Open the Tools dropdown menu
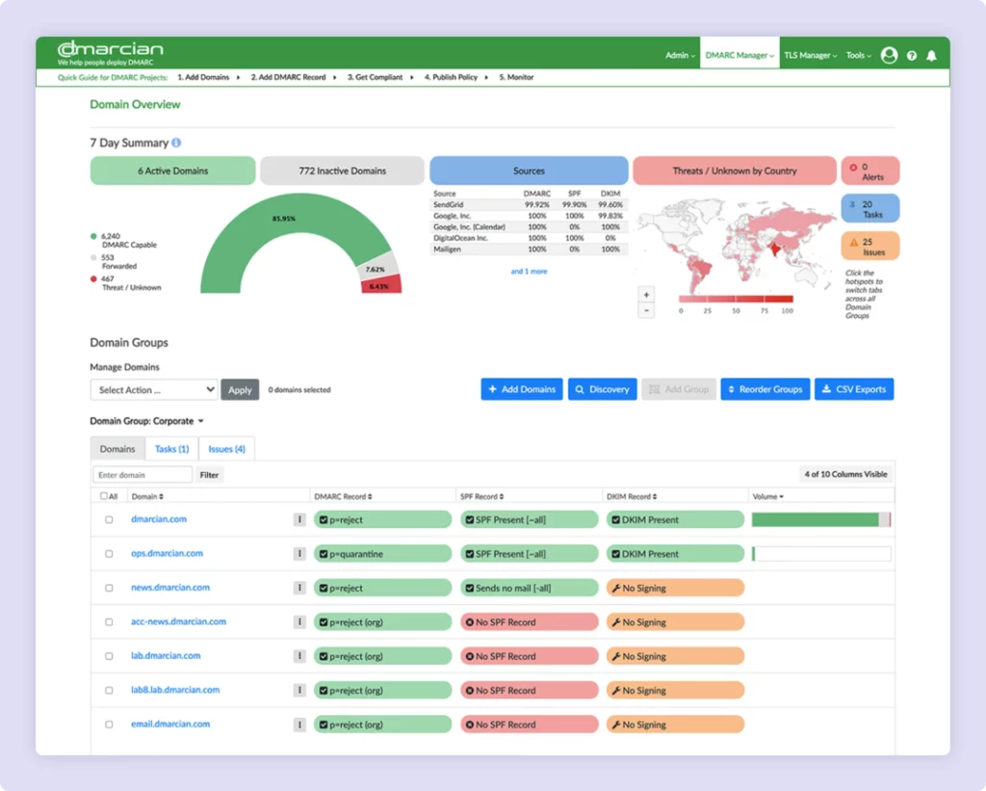Screen dimensions: 986x791 [x=858, y=55]
